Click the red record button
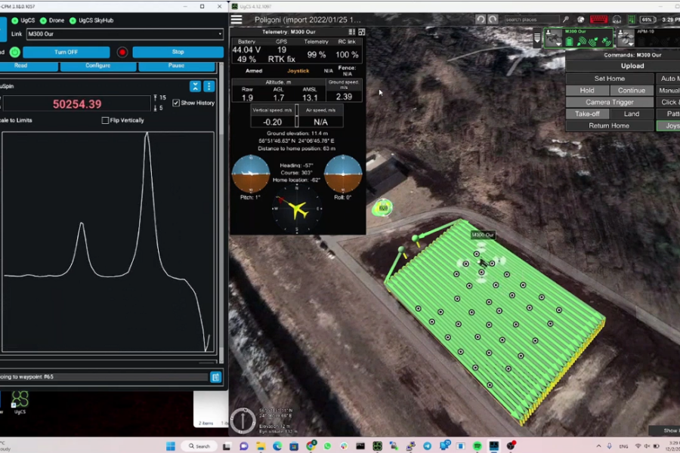The width and height of the screenshot is (680, 453). click(122, 52)
